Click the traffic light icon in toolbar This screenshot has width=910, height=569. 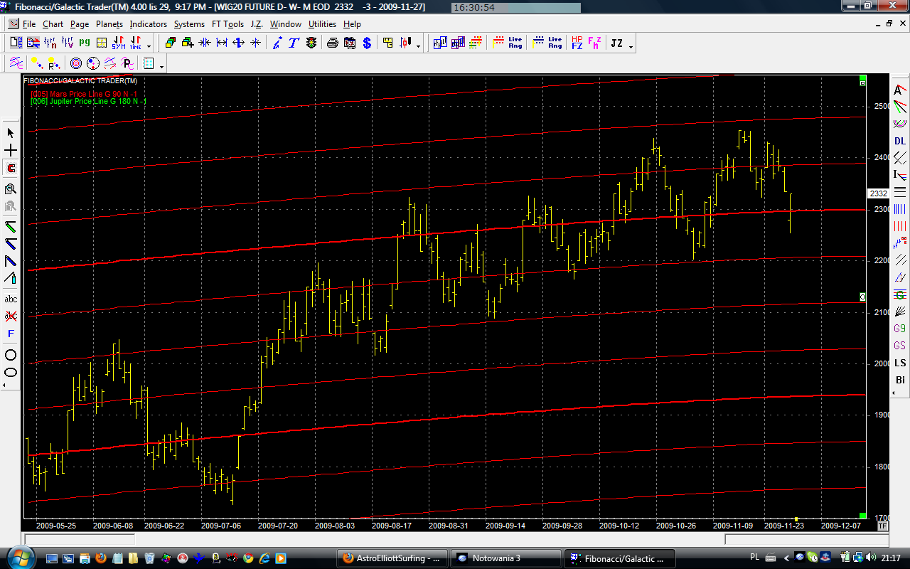pyautogui.click(x=311, y=43)
